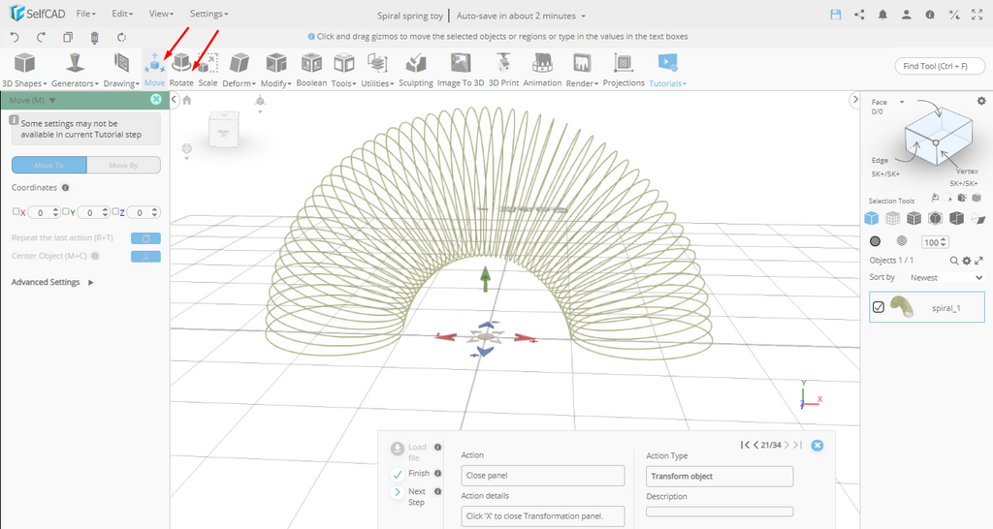Open the Deform tool
The width and height of the screenshot is (993, 529).
(x=239, y=70)
